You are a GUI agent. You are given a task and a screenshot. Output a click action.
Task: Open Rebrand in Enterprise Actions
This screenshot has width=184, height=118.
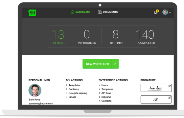coord(106,97)
